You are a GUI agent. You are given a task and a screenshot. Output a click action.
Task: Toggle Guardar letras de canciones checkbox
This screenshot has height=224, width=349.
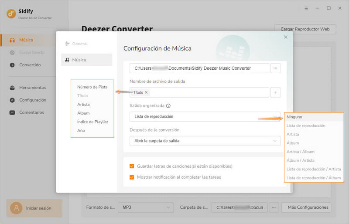click(x=132, y=166)
